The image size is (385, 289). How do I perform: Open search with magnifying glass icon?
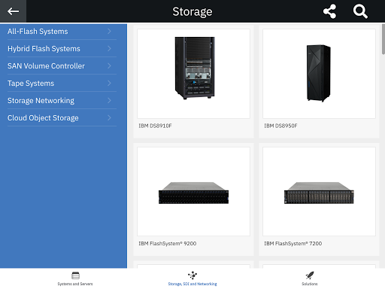360,11
